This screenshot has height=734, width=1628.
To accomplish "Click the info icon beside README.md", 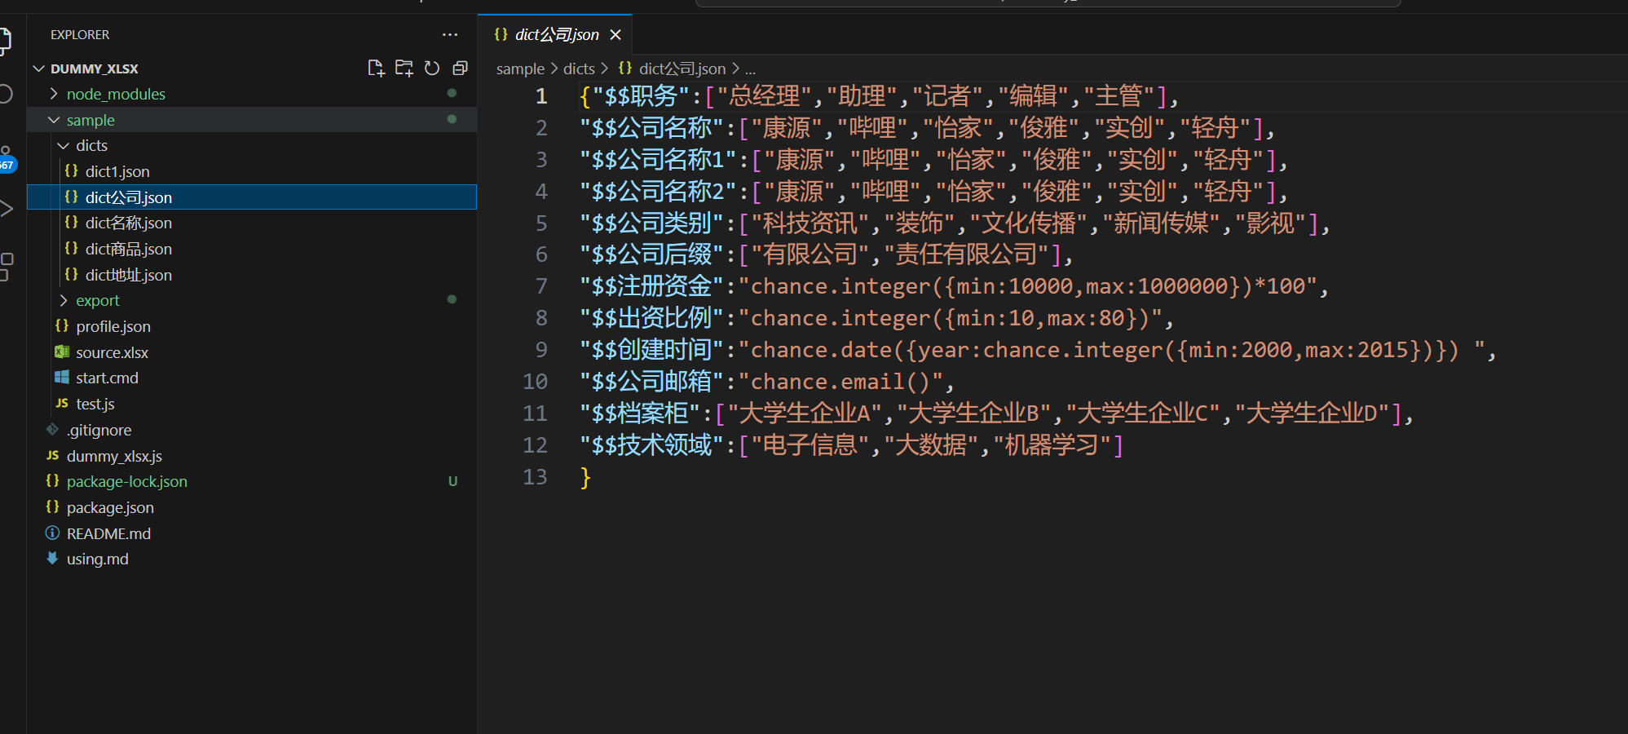I will coord(52,533).
